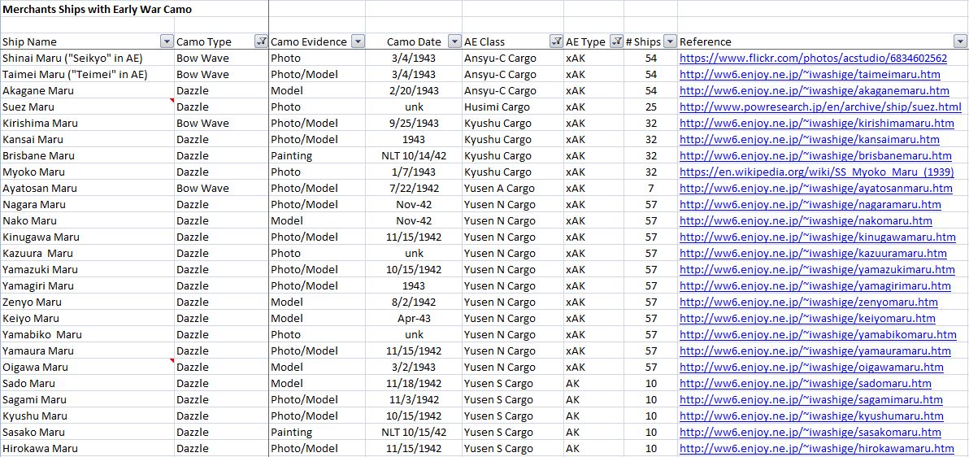This screenshot has height=457, width=969.
Task: Open the hirokawamaru.htm reference link
Action: 816,448
